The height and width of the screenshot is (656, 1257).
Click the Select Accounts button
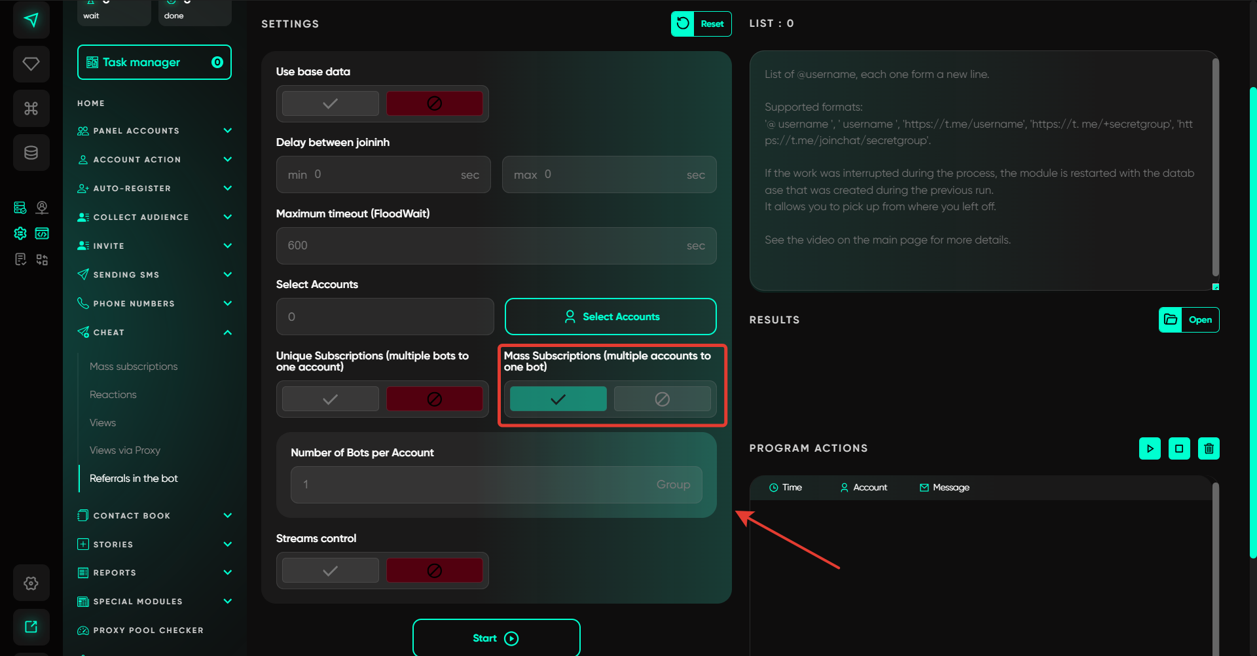click(610, 317)
